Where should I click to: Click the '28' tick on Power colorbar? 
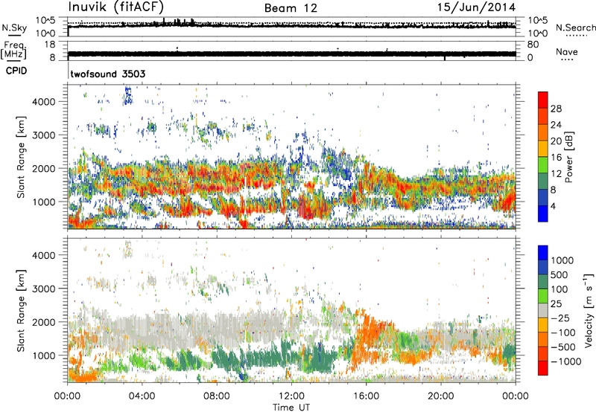point(556,109)
